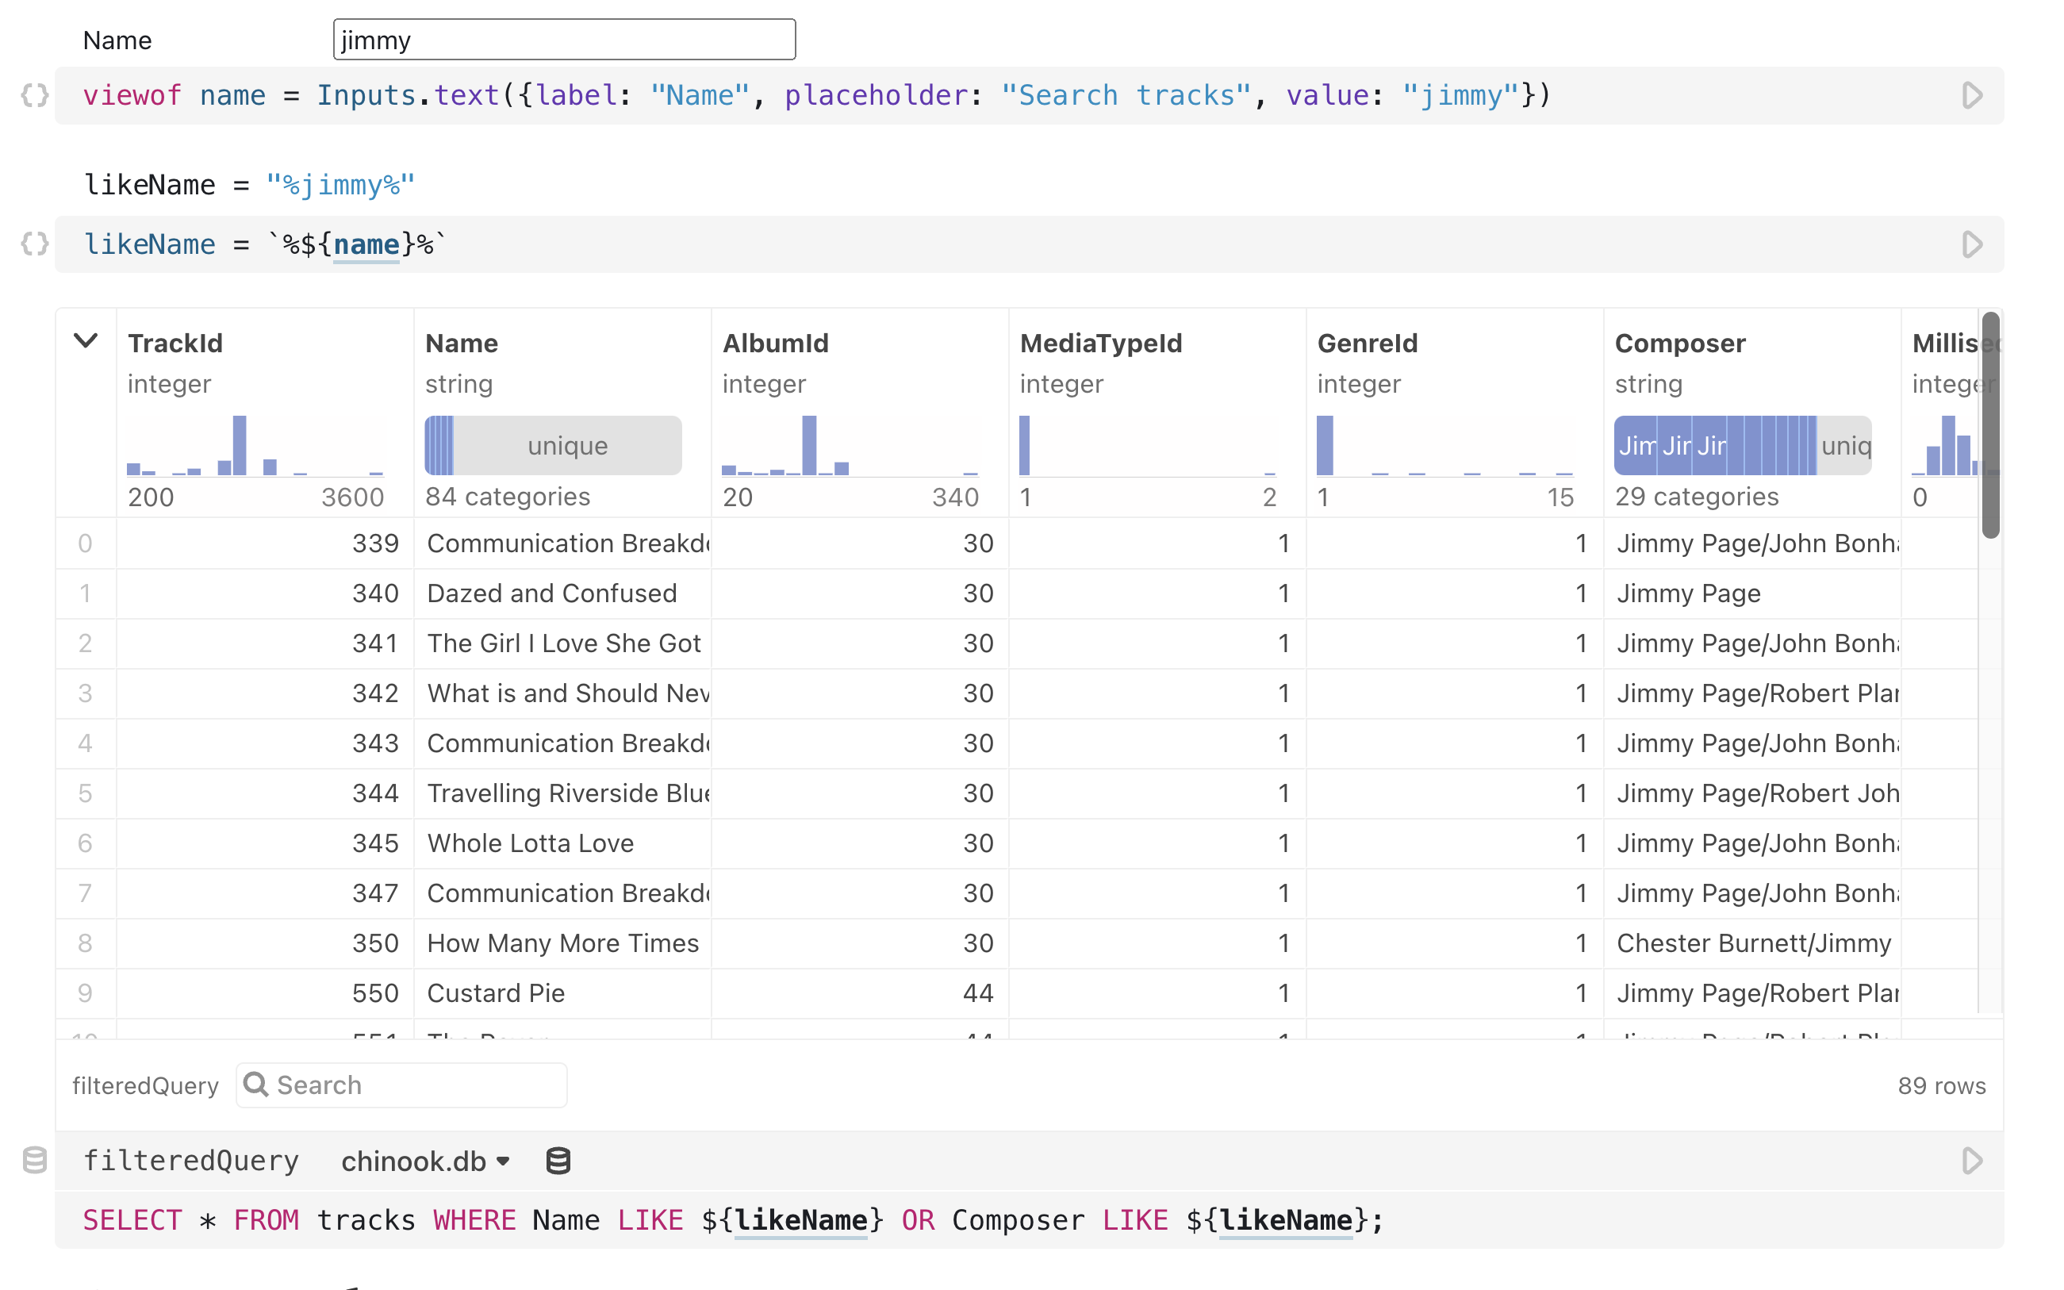Click the Name column header to sort
The width and height of the screenshot is (2064, 1290).
[462, 343]
